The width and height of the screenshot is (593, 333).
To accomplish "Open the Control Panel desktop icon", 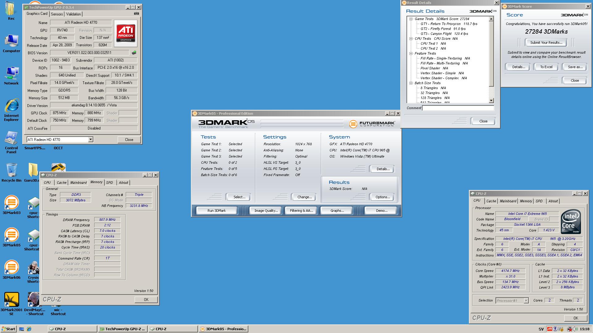I will 11,142.
